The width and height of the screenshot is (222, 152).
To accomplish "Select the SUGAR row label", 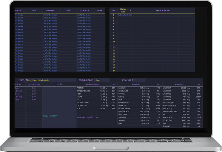I will [79, 97].
